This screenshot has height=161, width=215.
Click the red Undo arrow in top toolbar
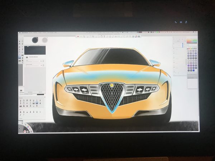[x=78, y=36]
